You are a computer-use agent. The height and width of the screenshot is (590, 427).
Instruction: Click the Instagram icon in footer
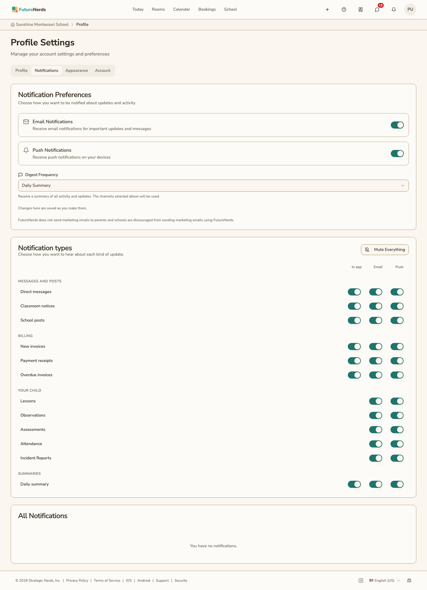[x=361, y=580]
